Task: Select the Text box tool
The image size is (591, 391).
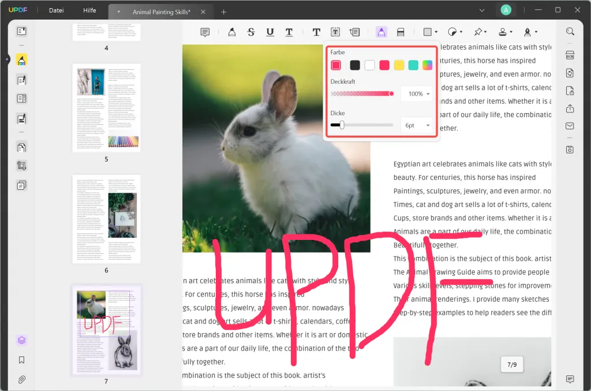Action: 335,32
